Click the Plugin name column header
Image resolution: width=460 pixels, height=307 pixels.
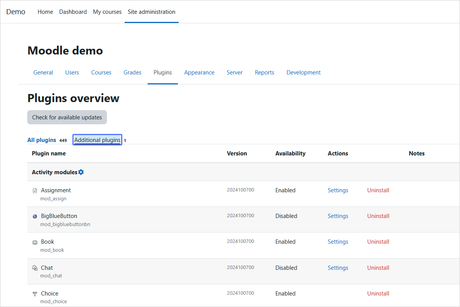[x=49, y=153]
